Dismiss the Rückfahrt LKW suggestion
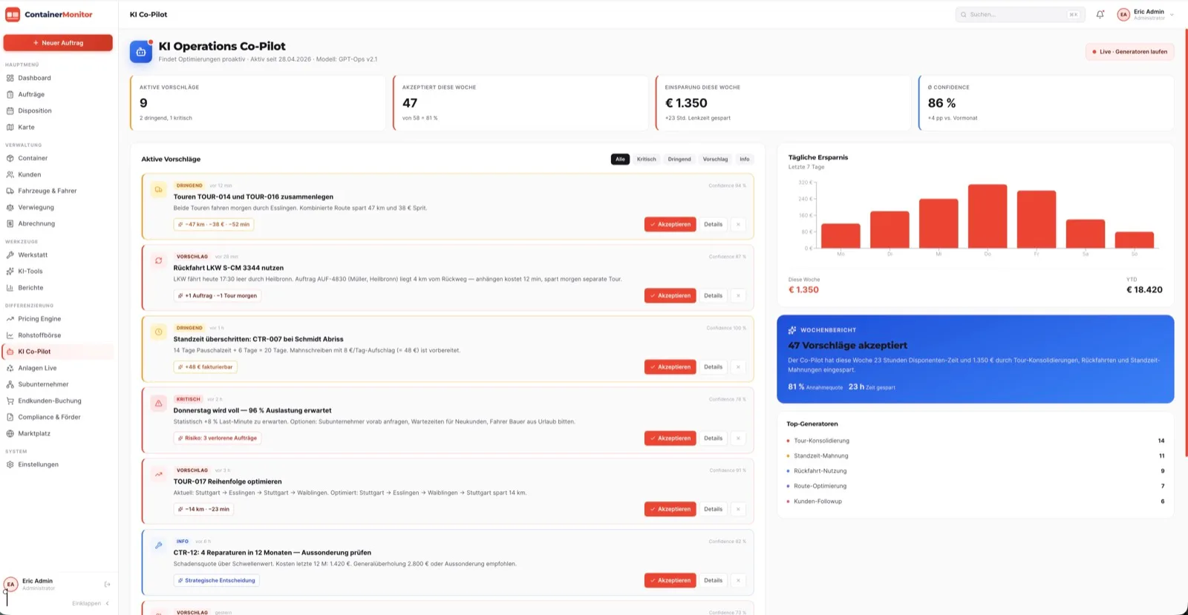Viewport: 1188px width, 615px height. click(x=738, y=295)
